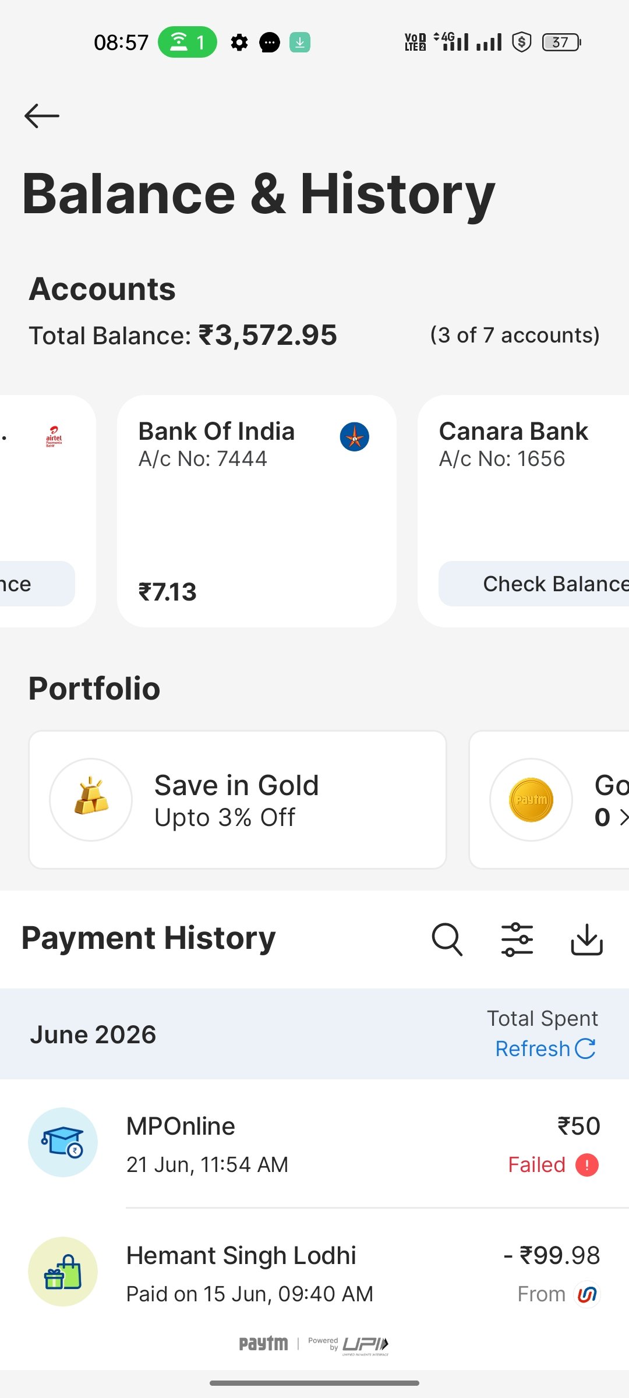Image resolution: width=629 pixels, height=1398 pixels.
Task: Download payment history statement
Action: [586, 940]
